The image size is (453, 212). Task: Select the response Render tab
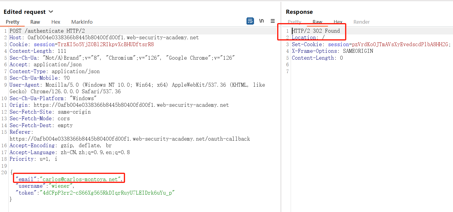point(362,22)
